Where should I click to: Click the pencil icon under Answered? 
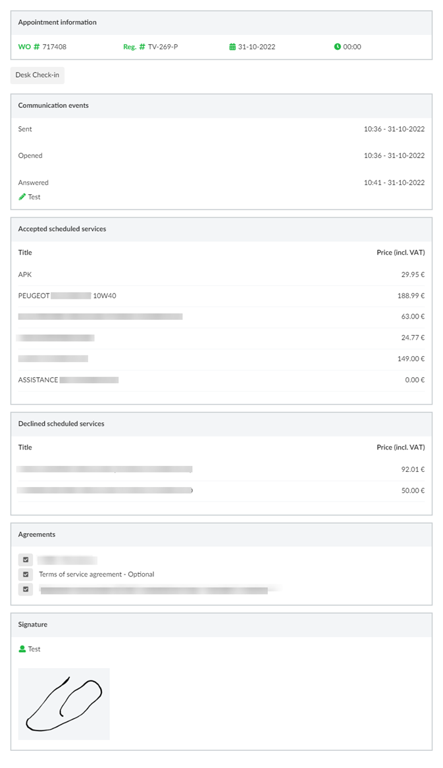(22, 197)
